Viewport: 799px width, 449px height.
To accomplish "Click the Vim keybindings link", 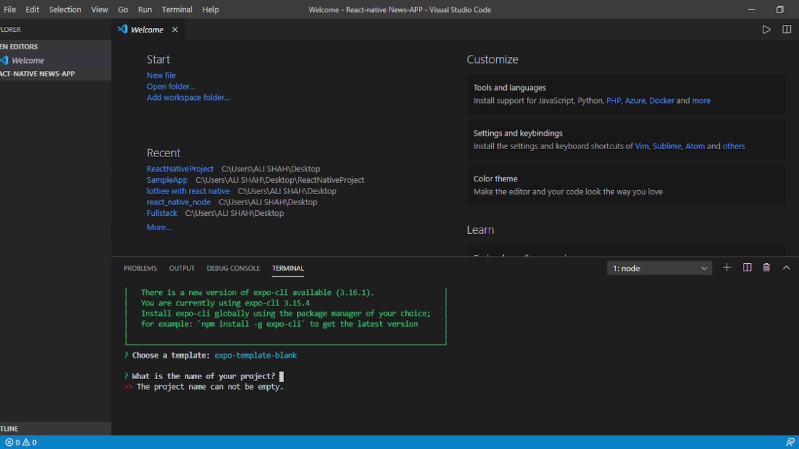I will (642, 146).
